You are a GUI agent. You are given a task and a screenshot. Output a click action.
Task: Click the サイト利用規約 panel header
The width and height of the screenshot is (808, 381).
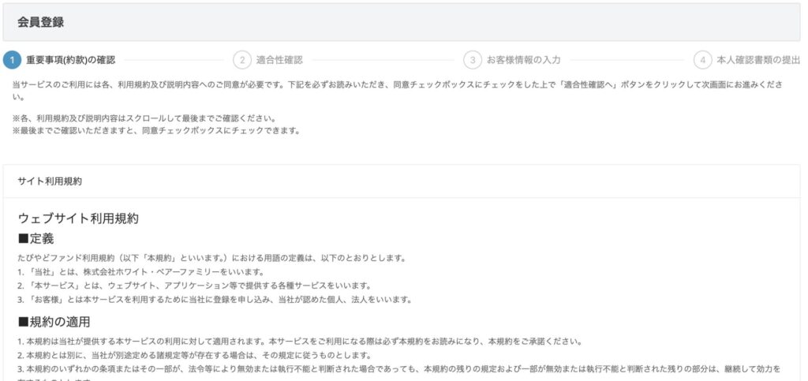pos(50,181)
